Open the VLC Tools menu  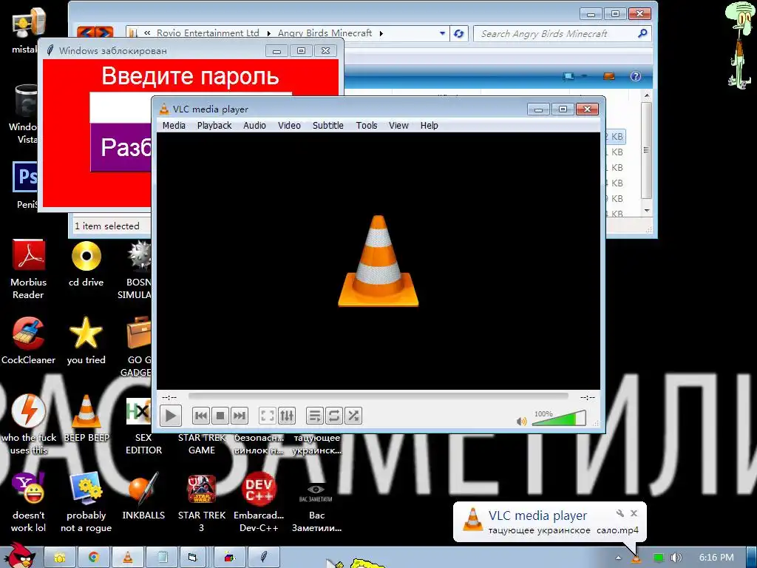click(367, 126)
